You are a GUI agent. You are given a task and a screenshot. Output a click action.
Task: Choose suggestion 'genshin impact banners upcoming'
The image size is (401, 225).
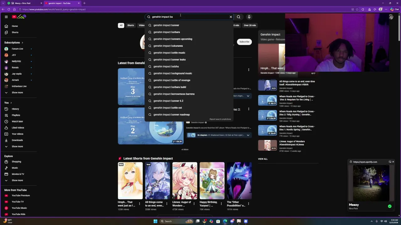point(189,39)
